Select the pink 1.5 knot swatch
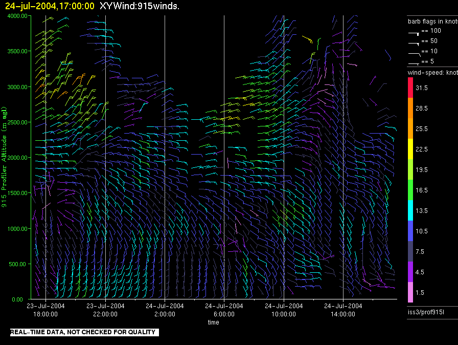458x345 pixels. click(x=410, y=292)
